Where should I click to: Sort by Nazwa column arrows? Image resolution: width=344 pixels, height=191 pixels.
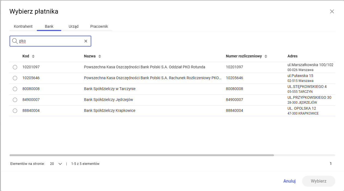[100, 56]
